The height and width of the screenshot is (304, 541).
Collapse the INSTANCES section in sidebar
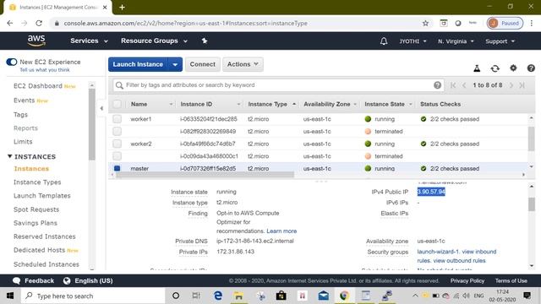click(x=9, y=156)
